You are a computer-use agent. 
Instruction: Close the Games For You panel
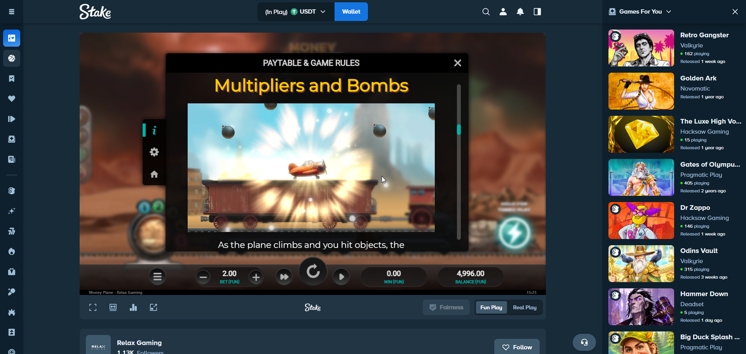(735, 12)
